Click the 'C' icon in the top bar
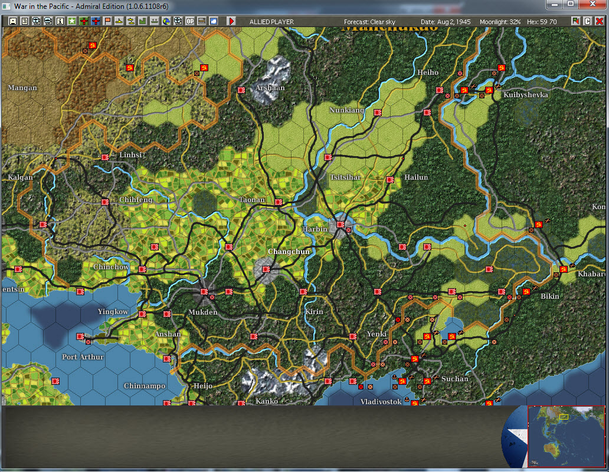The height and width of the screenshot is (472, 609). tap(588, 21)
